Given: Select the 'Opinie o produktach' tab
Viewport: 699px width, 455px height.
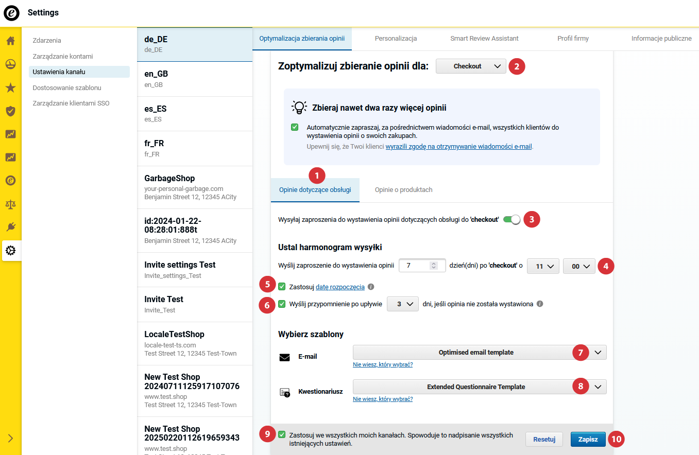Looking at the screenshot, I should point(403,190).
